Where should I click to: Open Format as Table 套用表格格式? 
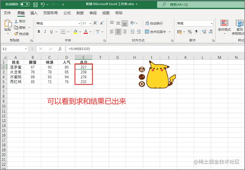click(239, 27)
